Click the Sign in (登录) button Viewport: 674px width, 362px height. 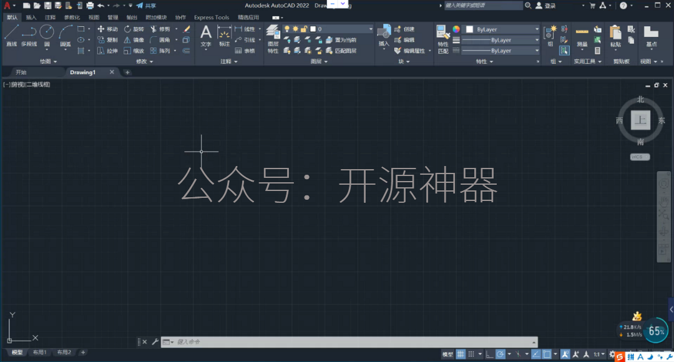tap(546, 6)
